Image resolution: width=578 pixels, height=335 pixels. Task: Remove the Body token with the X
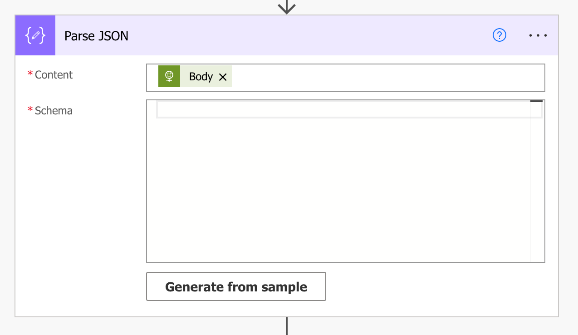pyautogui.click(x=223, y=76)
